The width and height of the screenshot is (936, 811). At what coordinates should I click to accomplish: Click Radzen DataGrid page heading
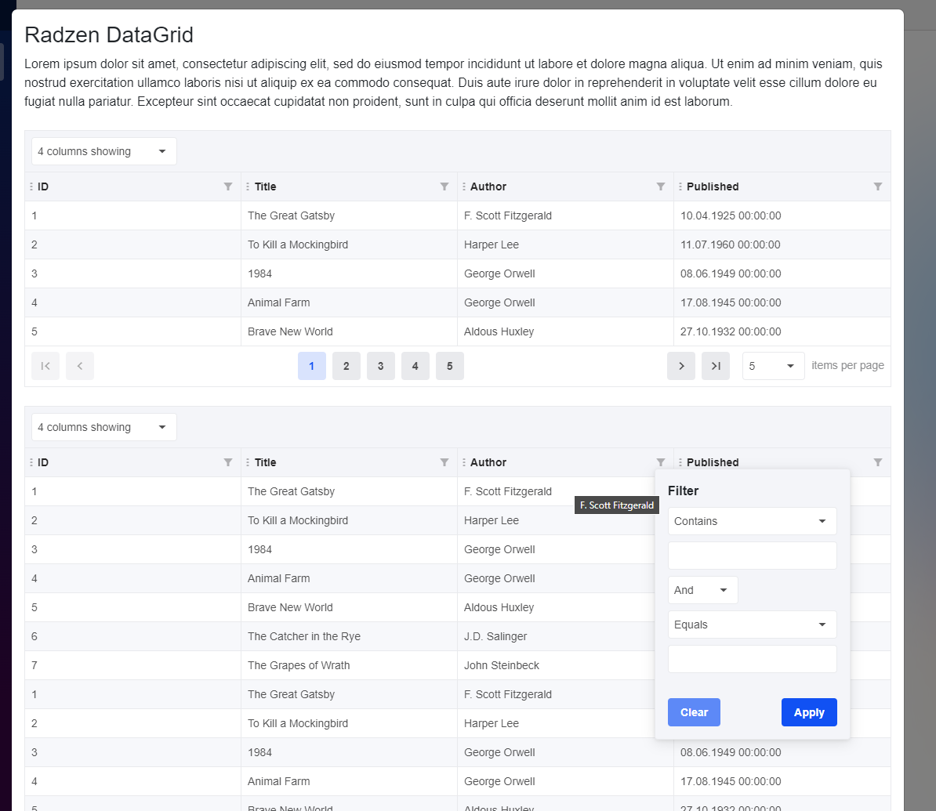[x=109, y=35]
